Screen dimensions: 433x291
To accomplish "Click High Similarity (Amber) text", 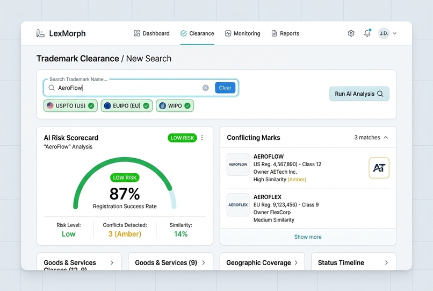I will pyautogui.click(x=280, y=180).
